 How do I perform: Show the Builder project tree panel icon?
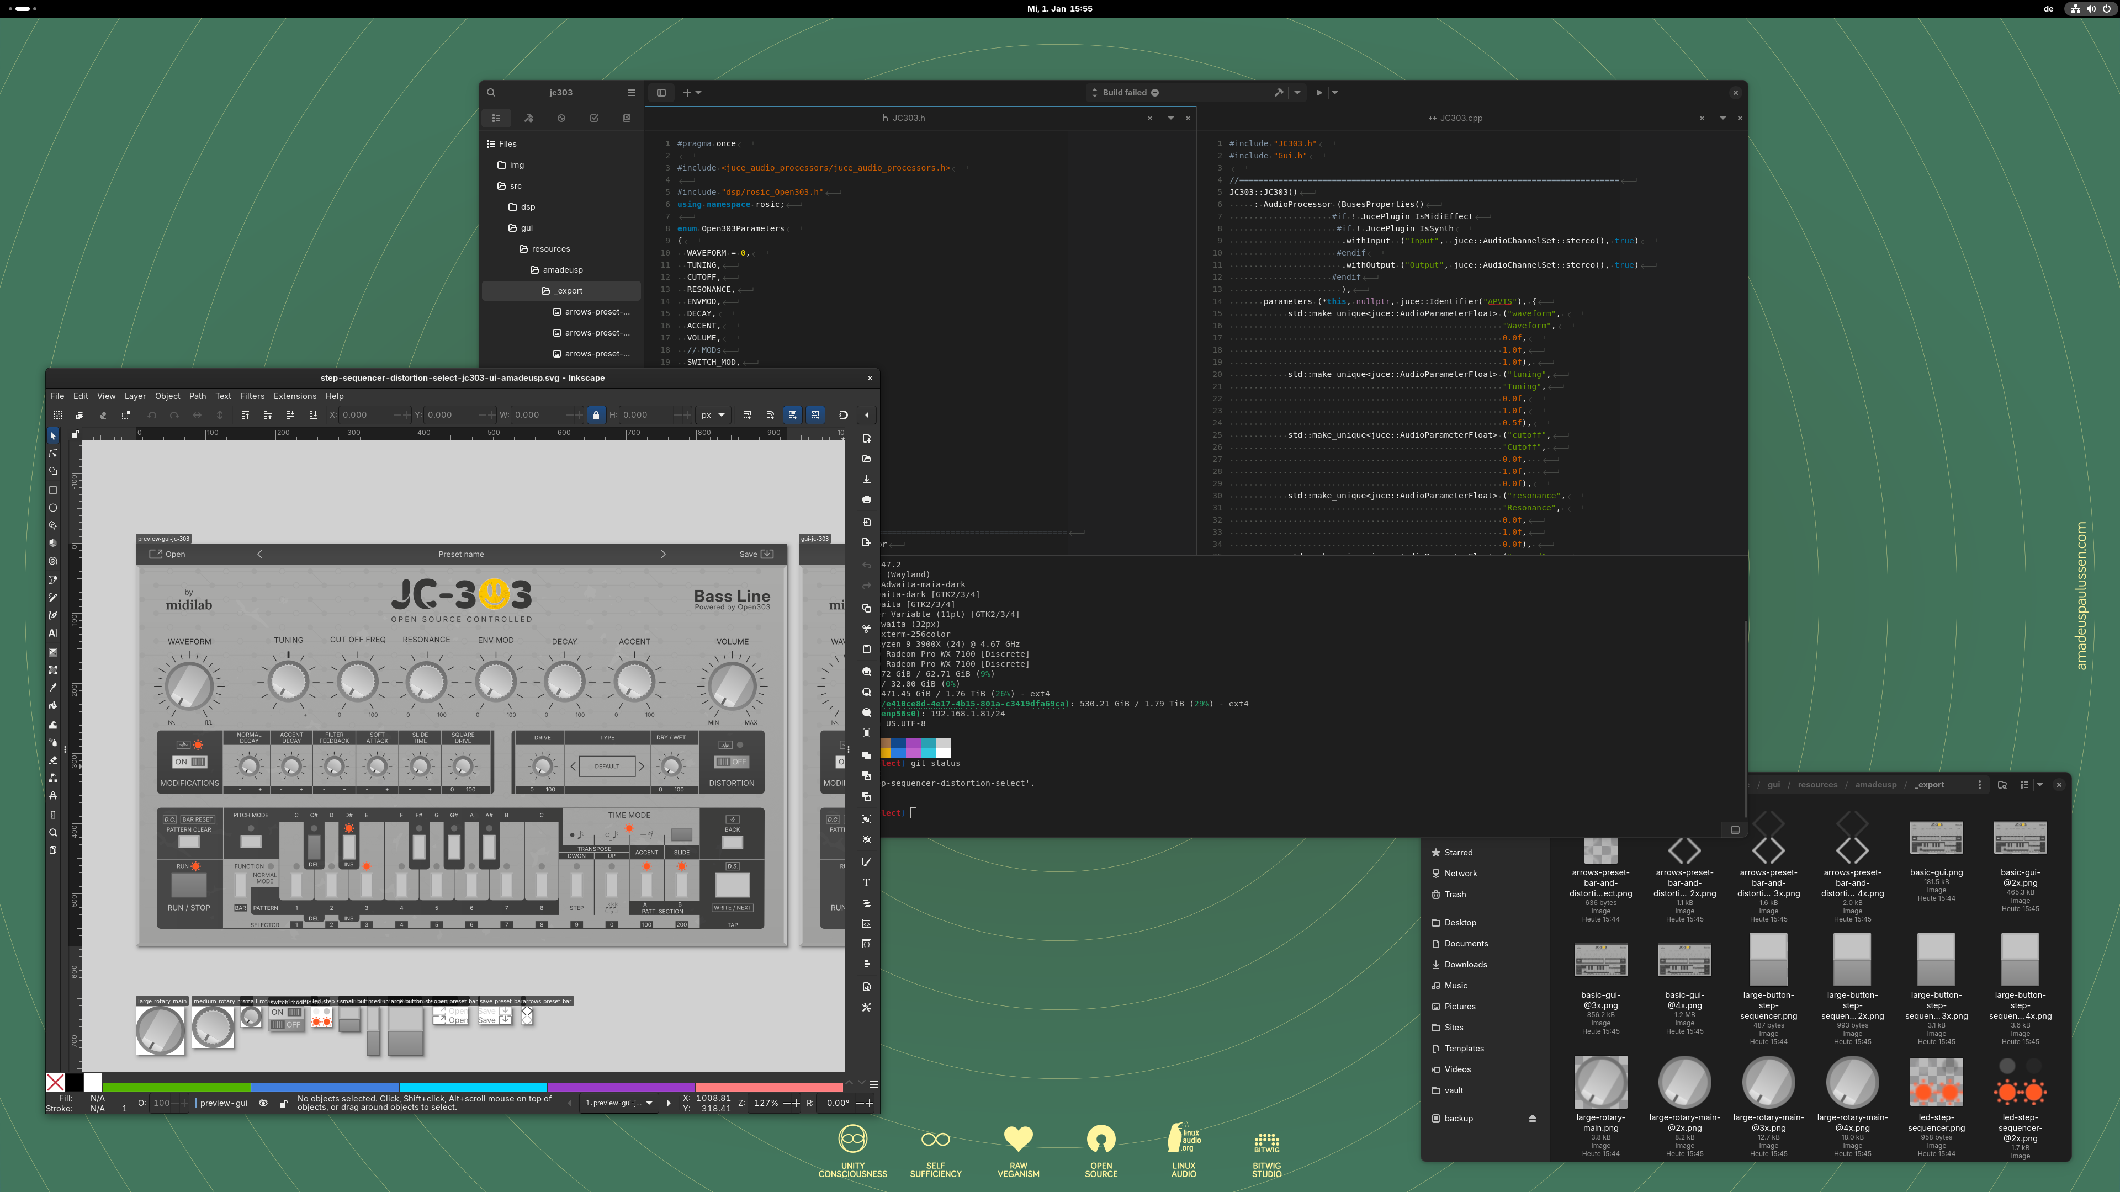pos(496,118)
